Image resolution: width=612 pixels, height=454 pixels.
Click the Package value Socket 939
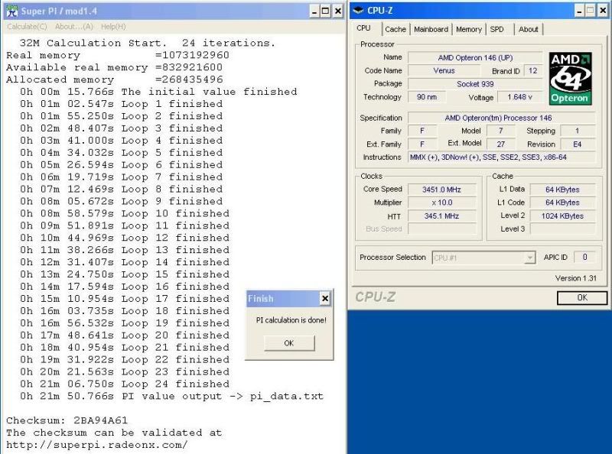click(475, 84)
